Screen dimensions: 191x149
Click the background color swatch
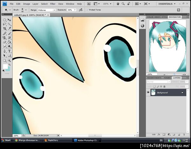click(x=9, y=70)
